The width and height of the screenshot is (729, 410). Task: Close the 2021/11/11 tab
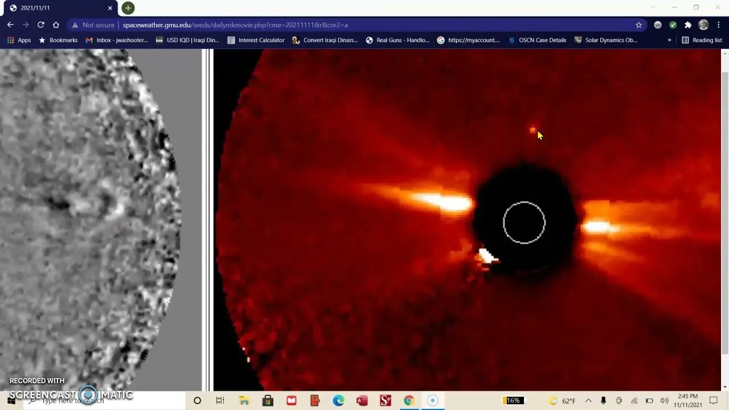pyautogui.click(x=110, y=8)
